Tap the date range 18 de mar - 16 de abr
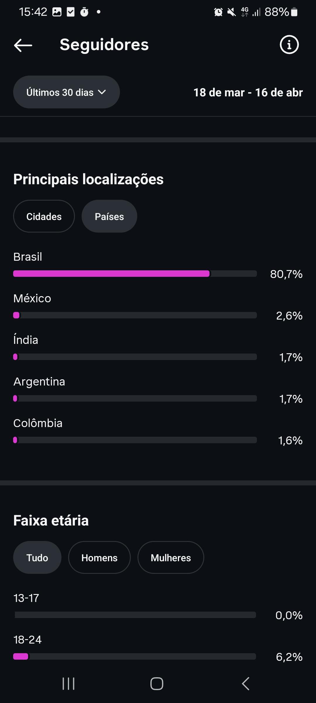Viewport: 316px width, 703px height. click(x=248, y=93)
